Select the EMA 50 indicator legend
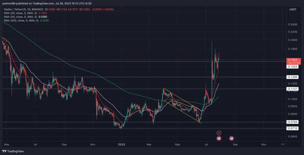 point(20,16)
